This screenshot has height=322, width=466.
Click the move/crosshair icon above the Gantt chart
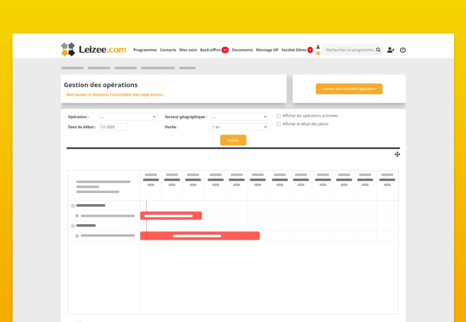397,154
